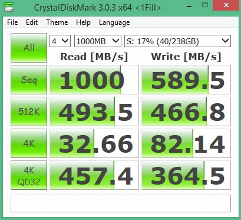Open the Theme menu
The width and height of the screenshot is (241, 220).
[x=57, y=22]
